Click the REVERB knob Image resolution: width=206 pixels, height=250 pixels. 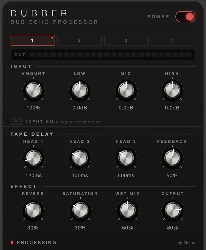[x=33, y=210]
